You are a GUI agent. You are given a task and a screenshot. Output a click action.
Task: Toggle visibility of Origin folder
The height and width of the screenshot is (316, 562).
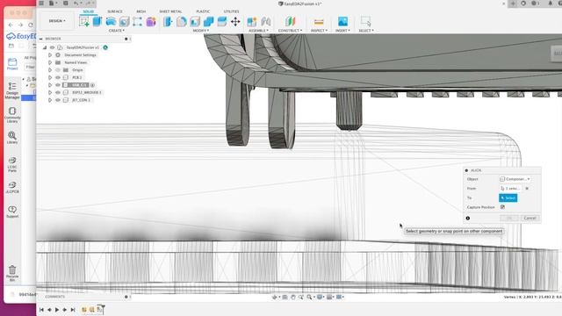pyautogui.click(x=58, y=70)
